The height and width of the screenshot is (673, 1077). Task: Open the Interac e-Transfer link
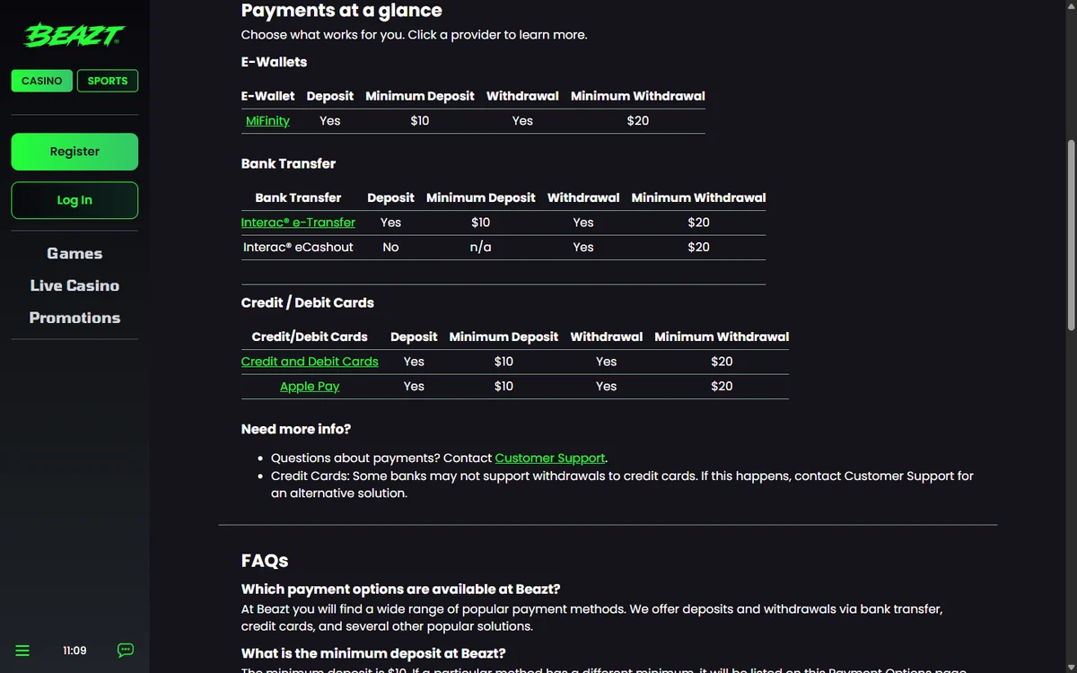pyautogui.click(x=298, y=223)
